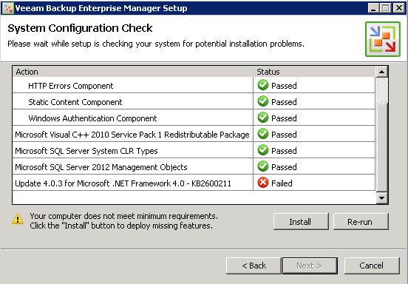Click passed icon for SQL Server 2012 Management Objects
This screenshot has height=284, width=408.
[263, 166]
